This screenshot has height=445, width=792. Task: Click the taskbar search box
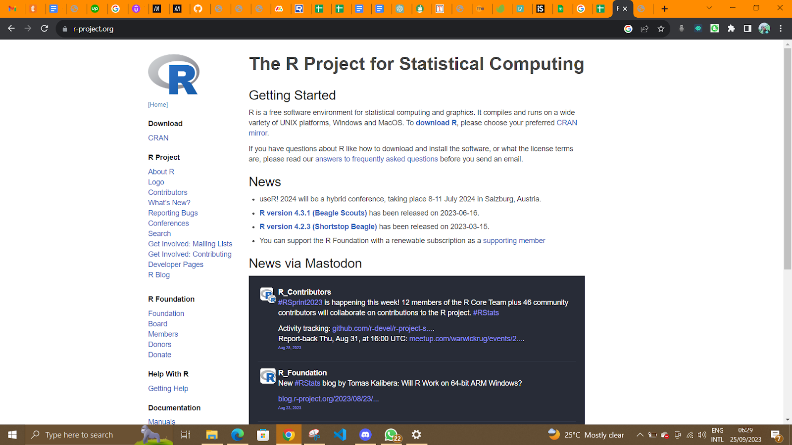(99, 435)
